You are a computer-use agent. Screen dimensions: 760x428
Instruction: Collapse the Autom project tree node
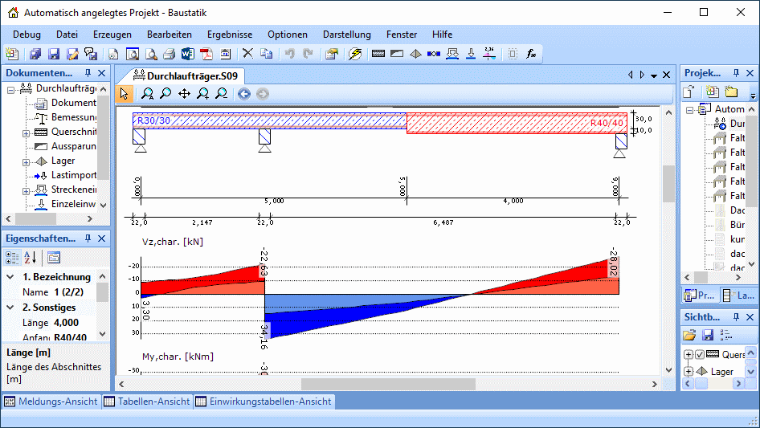coord(690,111)
